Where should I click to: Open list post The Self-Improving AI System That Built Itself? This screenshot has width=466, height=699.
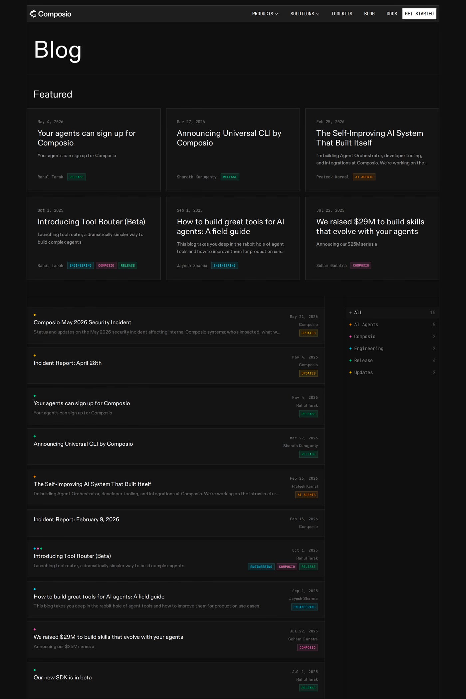point(175,487)
